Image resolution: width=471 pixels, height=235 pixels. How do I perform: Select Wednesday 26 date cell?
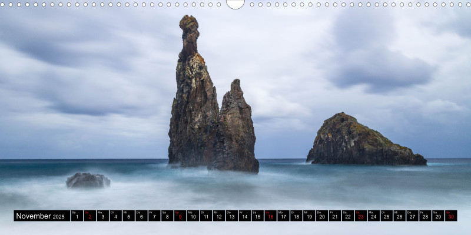point(400,216)
